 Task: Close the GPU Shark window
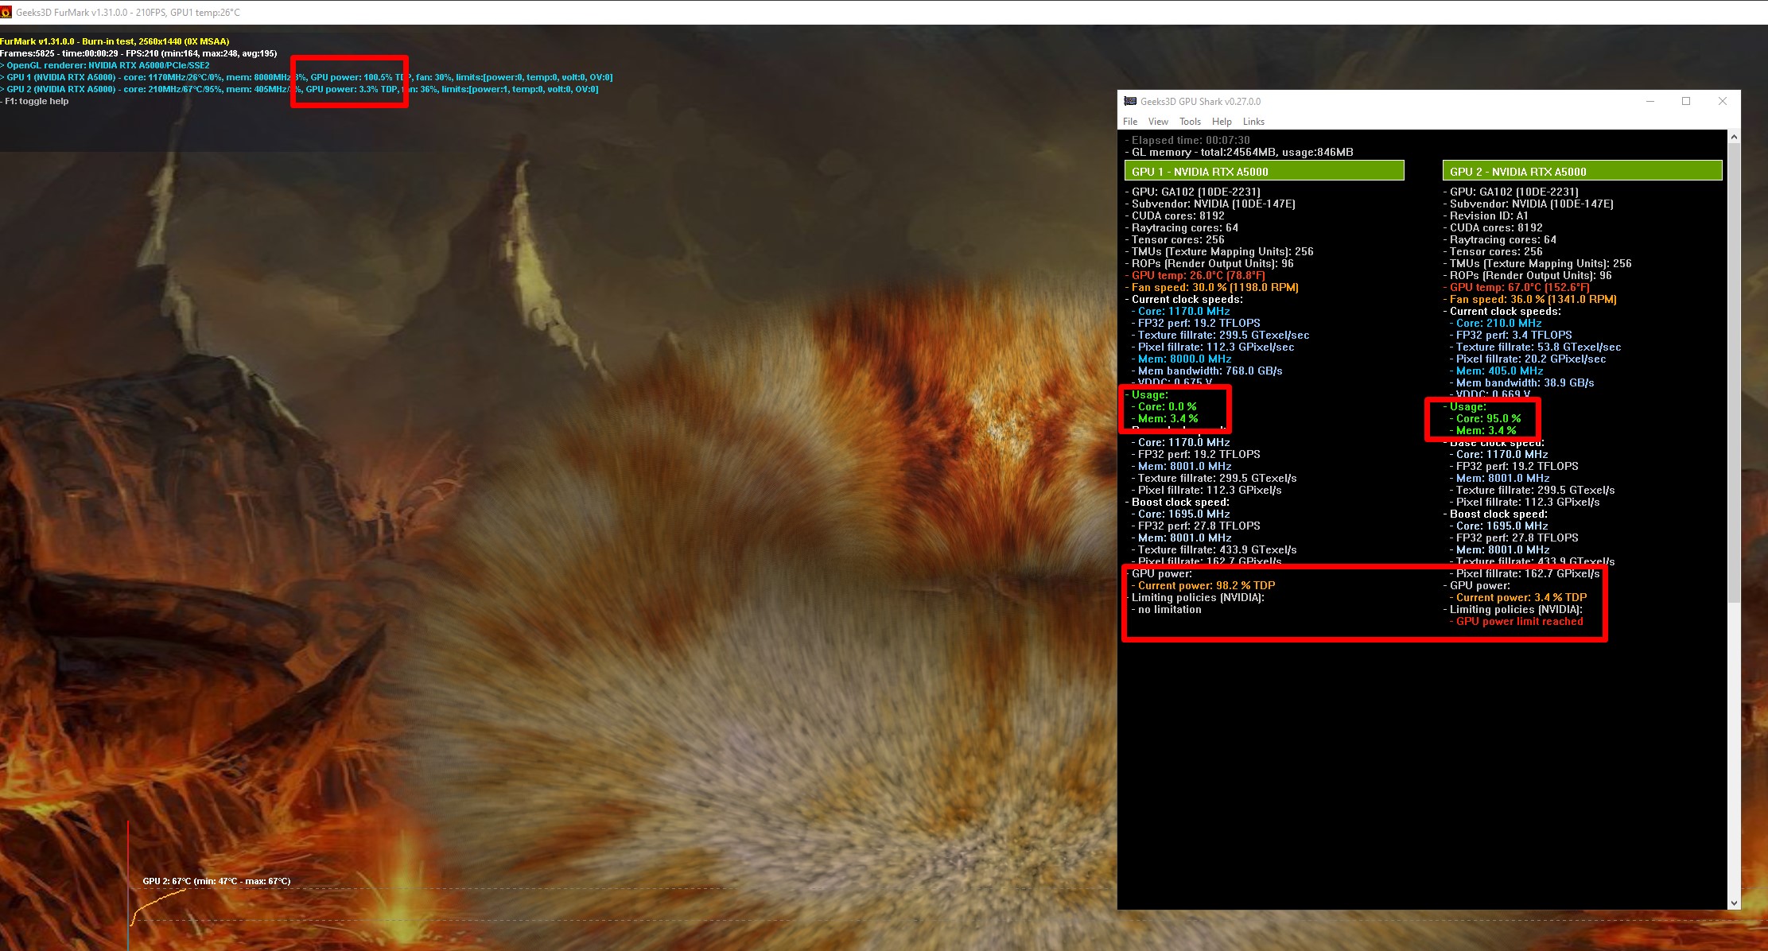(x=1722, y=101)
